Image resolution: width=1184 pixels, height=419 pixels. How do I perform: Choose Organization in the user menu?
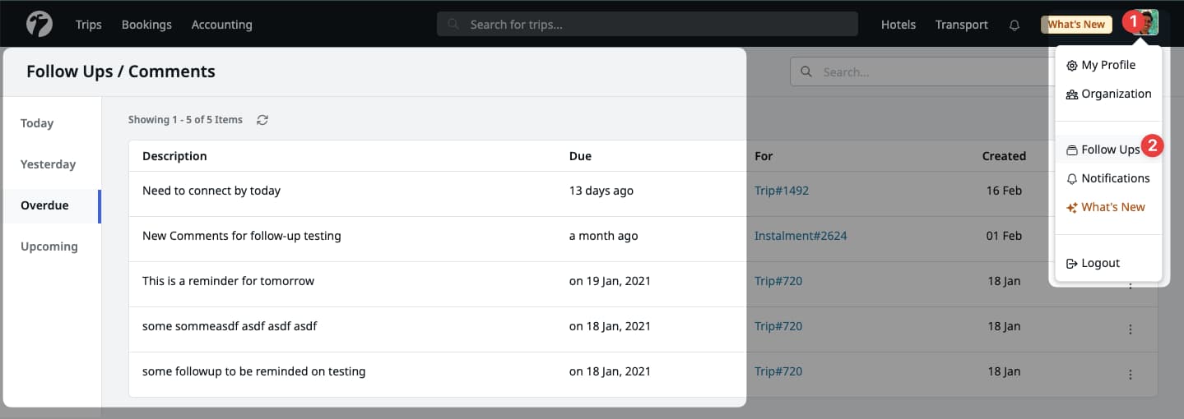1116,94
